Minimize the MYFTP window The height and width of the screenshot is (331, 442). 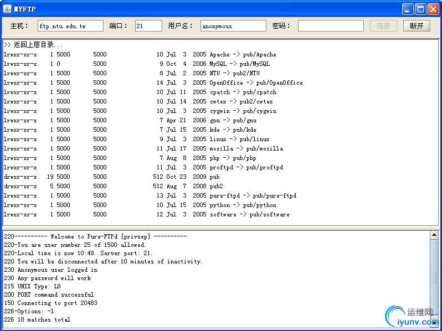coord(407,9)
